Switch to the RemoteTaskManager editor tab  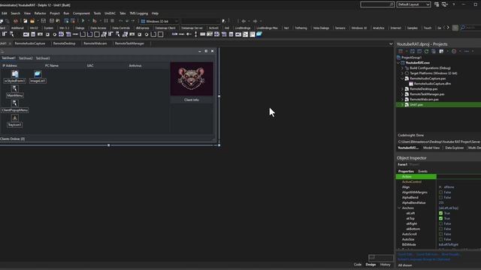[x=129, y=43]
